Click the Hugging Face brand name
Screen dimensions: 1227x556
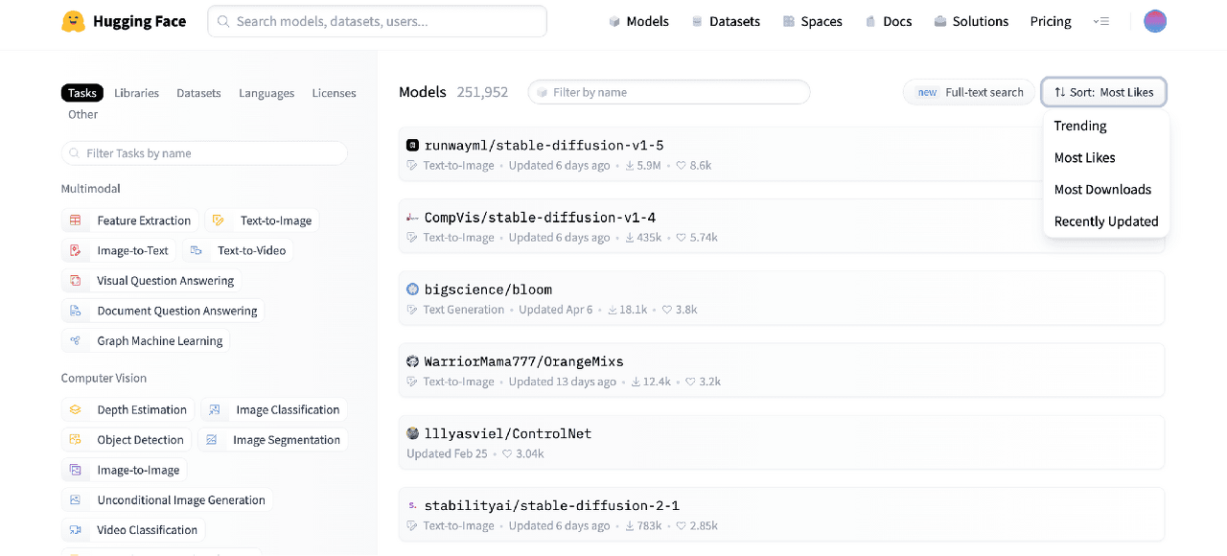pos(140,21)
